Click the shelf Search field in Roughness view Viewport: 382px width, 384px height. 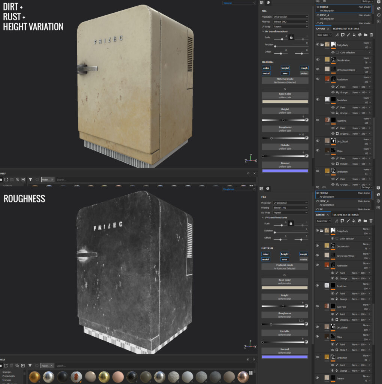click(155, 366)
